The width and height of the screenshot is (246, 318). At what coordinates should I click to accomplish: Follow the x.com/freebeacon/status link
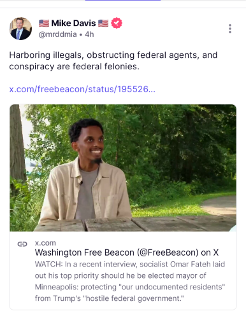82,89
